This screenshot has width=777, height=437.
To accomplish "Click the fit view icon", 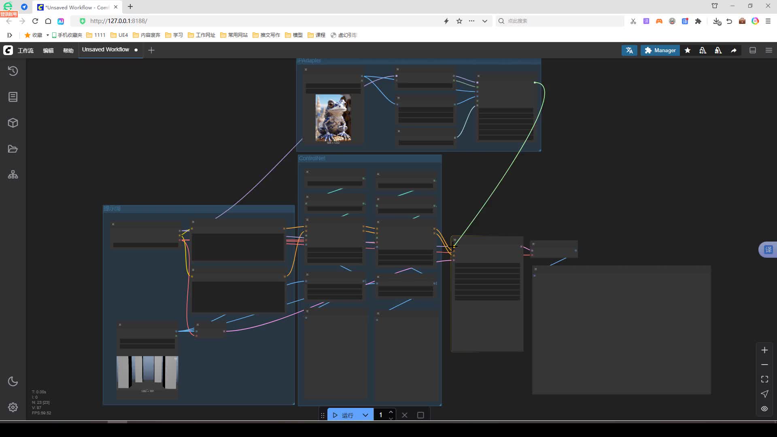I will [764, 379].
